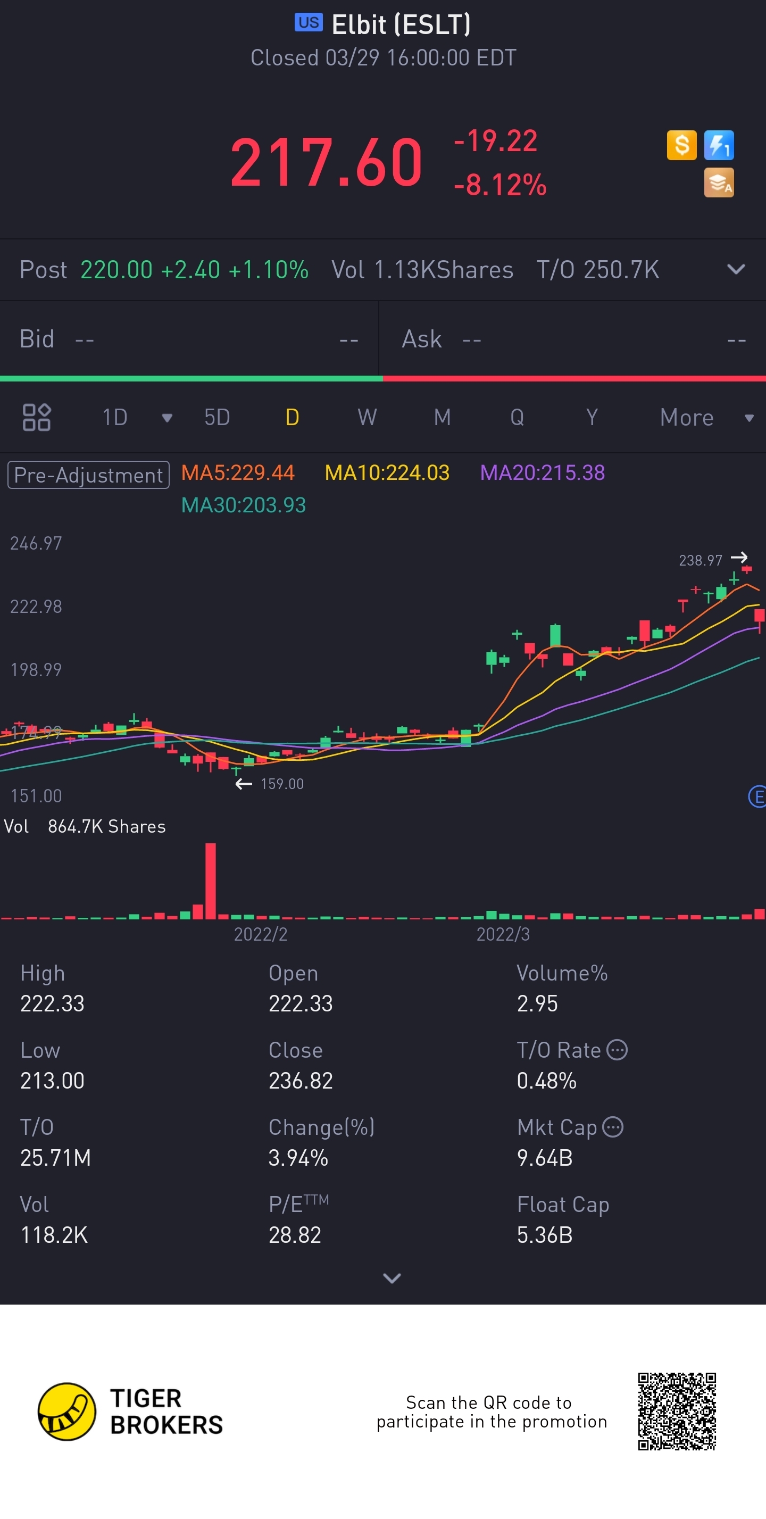Tap the Mkt Cap 9.64B value

coord(545,1158)
